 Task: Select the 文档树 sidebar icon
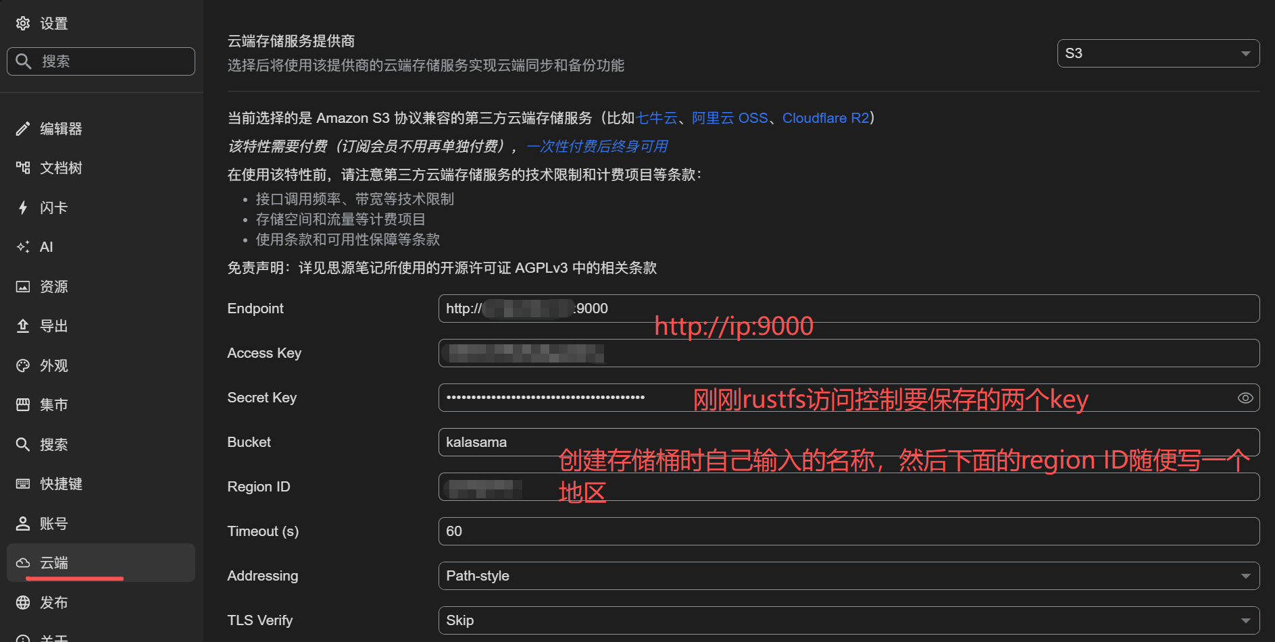61,167
